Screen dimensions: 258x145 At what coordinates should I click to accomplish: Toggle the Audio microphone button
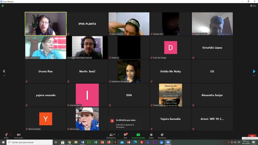(x=6, y=136)
